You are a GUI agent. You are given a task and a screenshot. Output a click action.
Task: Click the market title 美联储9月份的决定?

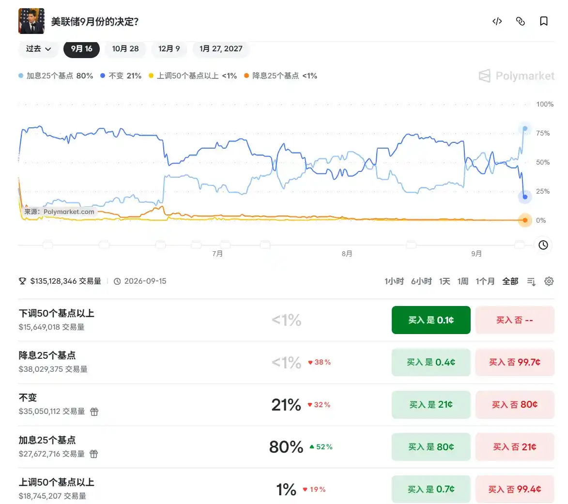95,22
